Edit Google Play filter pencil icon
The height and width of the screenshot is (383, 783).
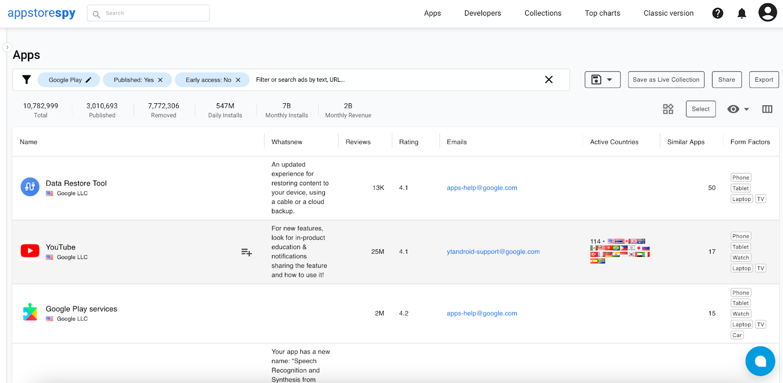89,80
